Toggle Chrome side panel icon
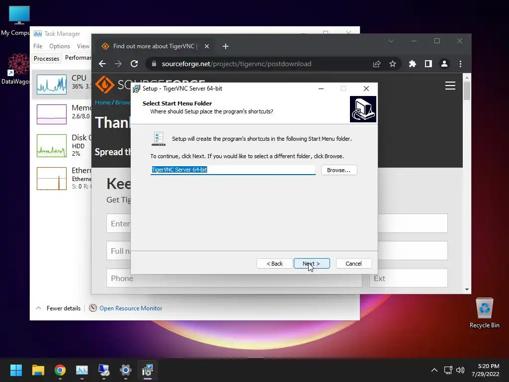The width and height of the screenshot is (509, 382). [x=428, y=64]
